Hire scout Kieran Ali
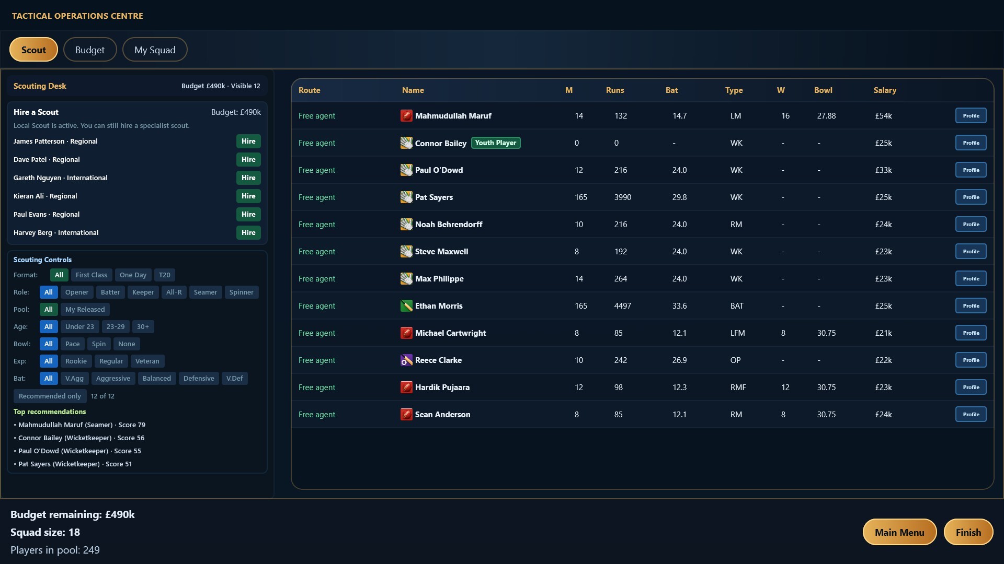 (x=248, y=196)
